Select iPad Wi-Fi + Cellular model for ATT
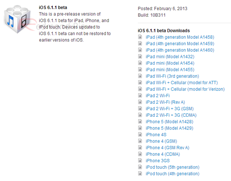The width and height of the screenshot is (231, 181). click(x=182, y=83)
